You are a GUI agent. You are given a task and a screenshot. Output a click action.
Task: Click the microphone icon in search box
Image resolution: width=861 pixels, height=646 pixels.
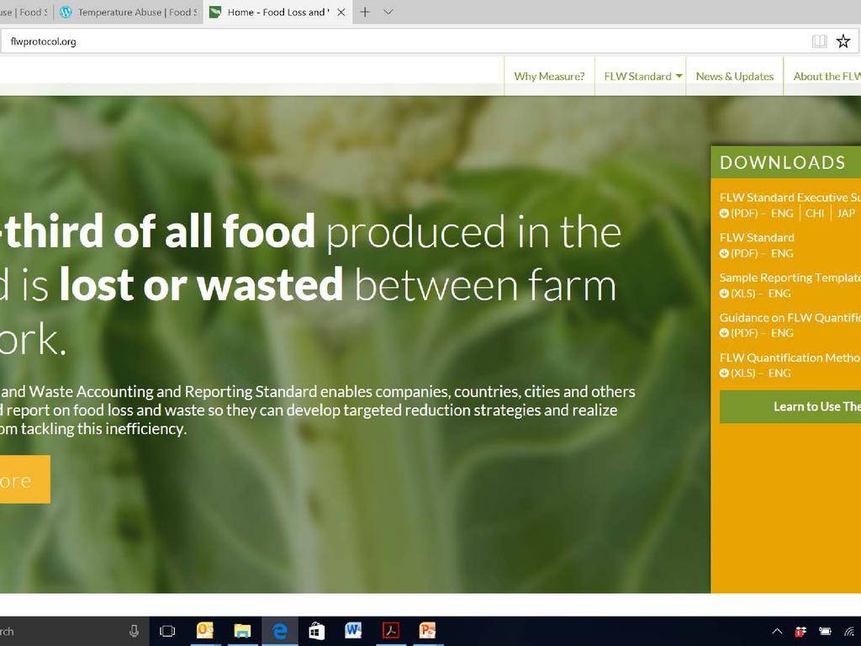click(x=134, y=631)
